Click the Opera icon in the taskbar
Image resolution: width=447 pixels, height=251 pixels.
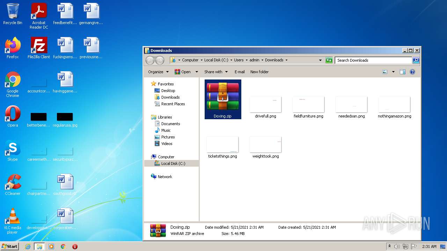point(75,246)
